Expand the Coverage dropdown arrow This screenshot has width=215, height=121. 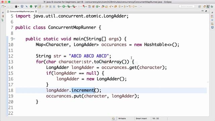coord(71,6)
